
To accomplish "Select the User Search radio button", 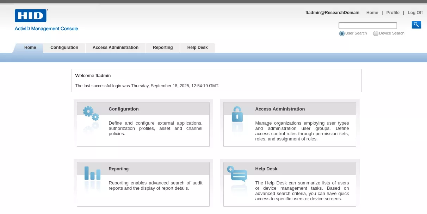I will point(342,33).
